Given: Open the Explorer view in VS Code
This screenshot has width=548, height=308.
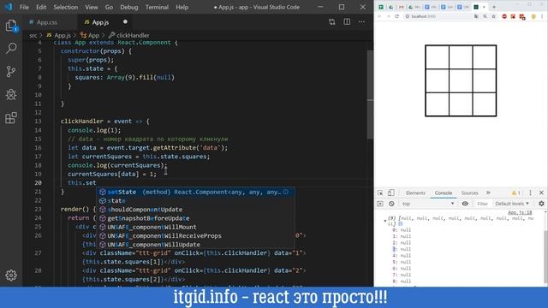Looking at the screenshot, I should tap(11, 26).
